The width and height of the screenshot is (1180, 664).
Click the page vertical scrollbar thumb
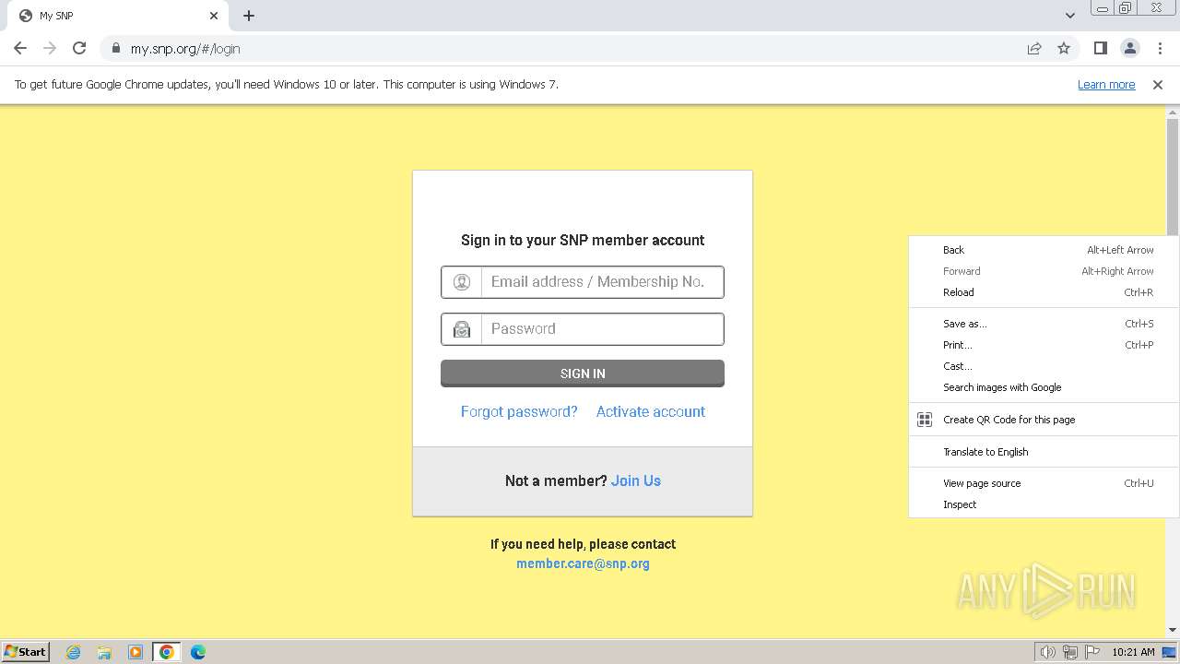(x=1173, y=177)
